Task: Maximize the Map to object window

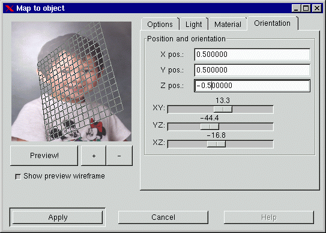Action: click(306, 8)
